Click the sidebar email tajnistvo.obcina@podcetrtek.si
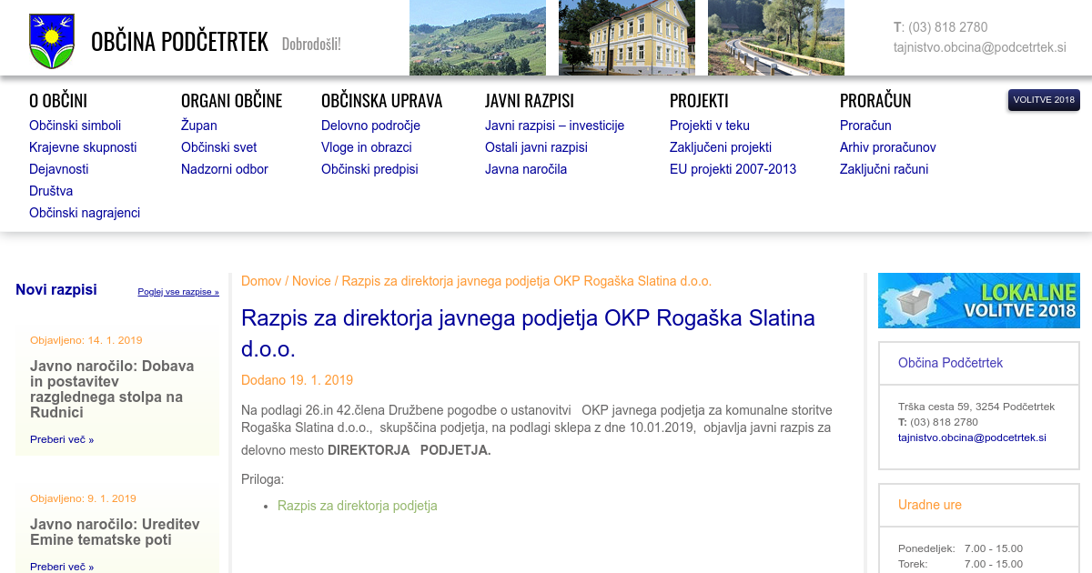 pos(972,437)
